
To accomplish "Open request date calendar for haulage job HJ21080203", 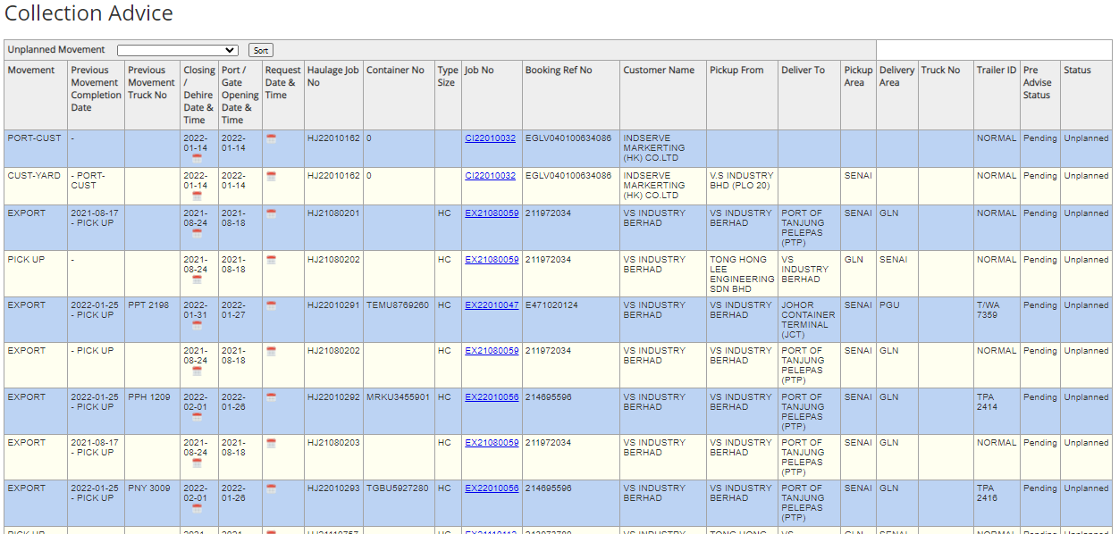I will 271,443.
